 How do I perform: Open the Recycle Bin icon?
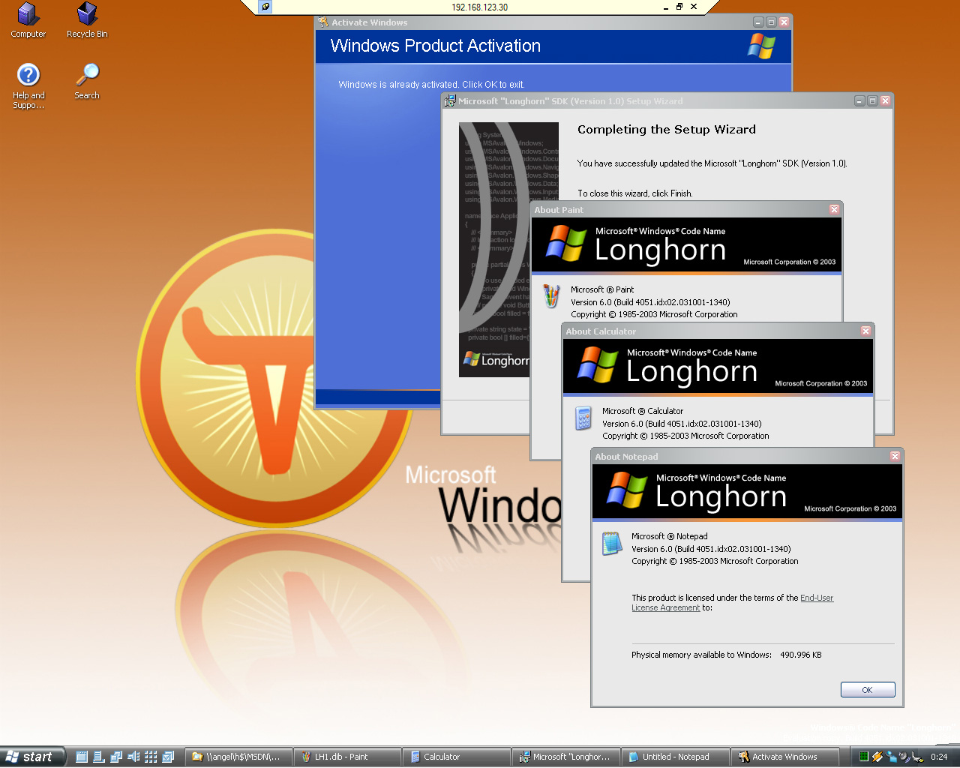[x=87, y=20]
